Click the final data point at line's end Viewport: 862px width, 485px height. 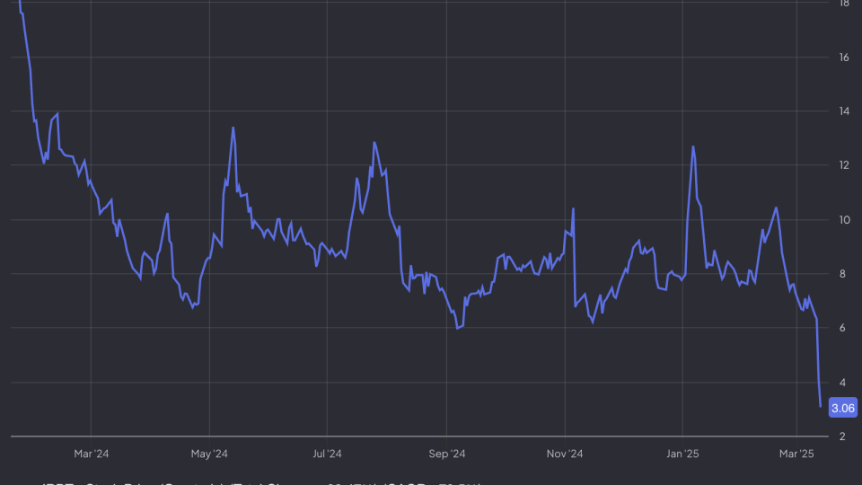(x=821, y=407)
